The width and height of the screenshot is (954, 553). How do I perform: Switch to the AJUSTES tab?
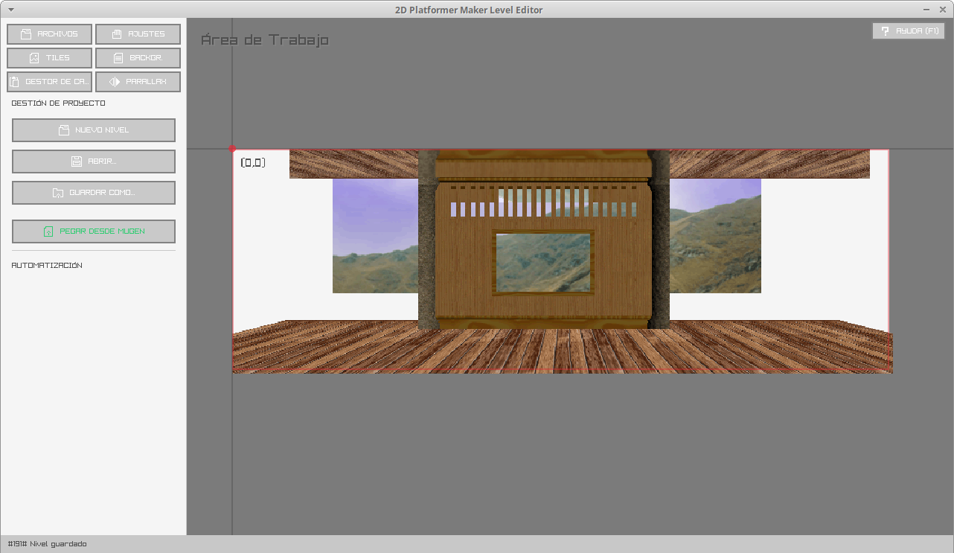tap(138, 34)
